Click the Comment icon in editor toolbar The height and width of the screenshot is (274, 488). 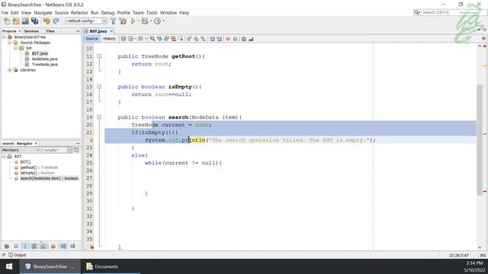(x=244, y=39)
